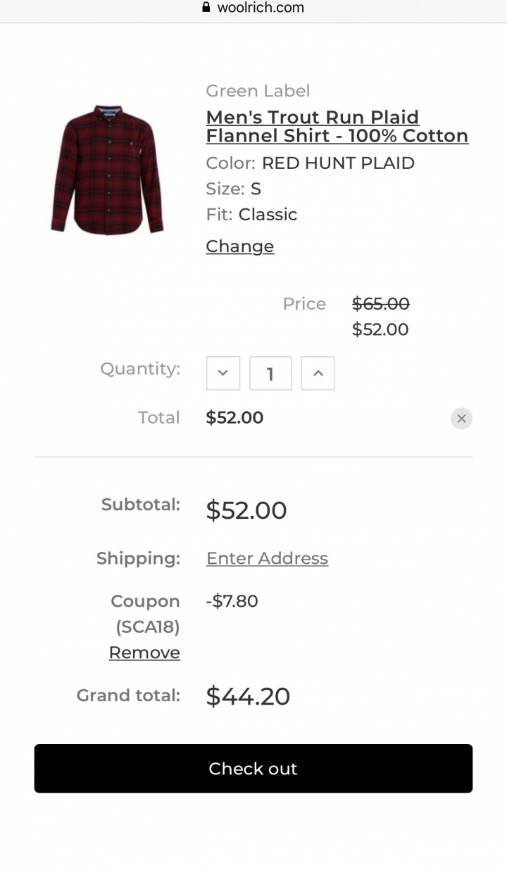Tap the woolrich.com URL text
Screen dimensions: 507x875
tap(261, 8)
